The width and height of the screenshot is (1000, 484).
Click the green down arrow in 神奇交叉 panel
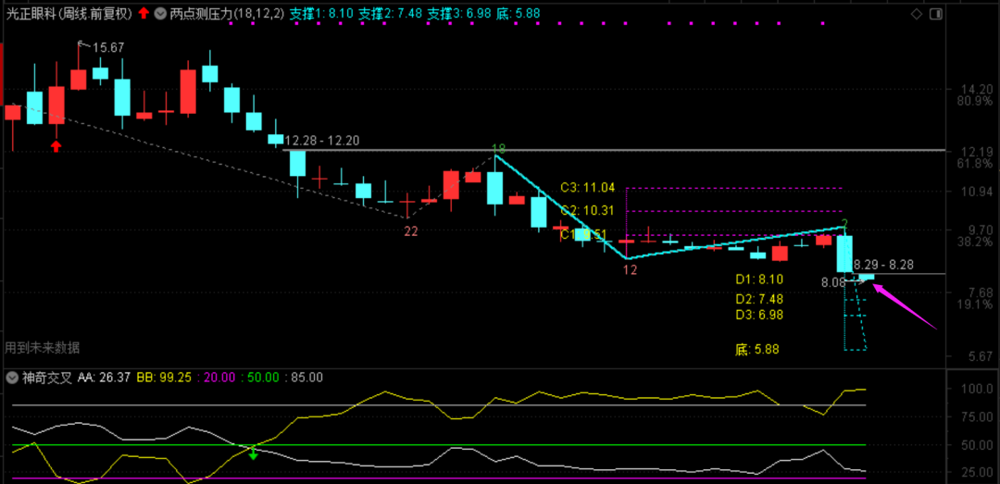coord(253,453)
